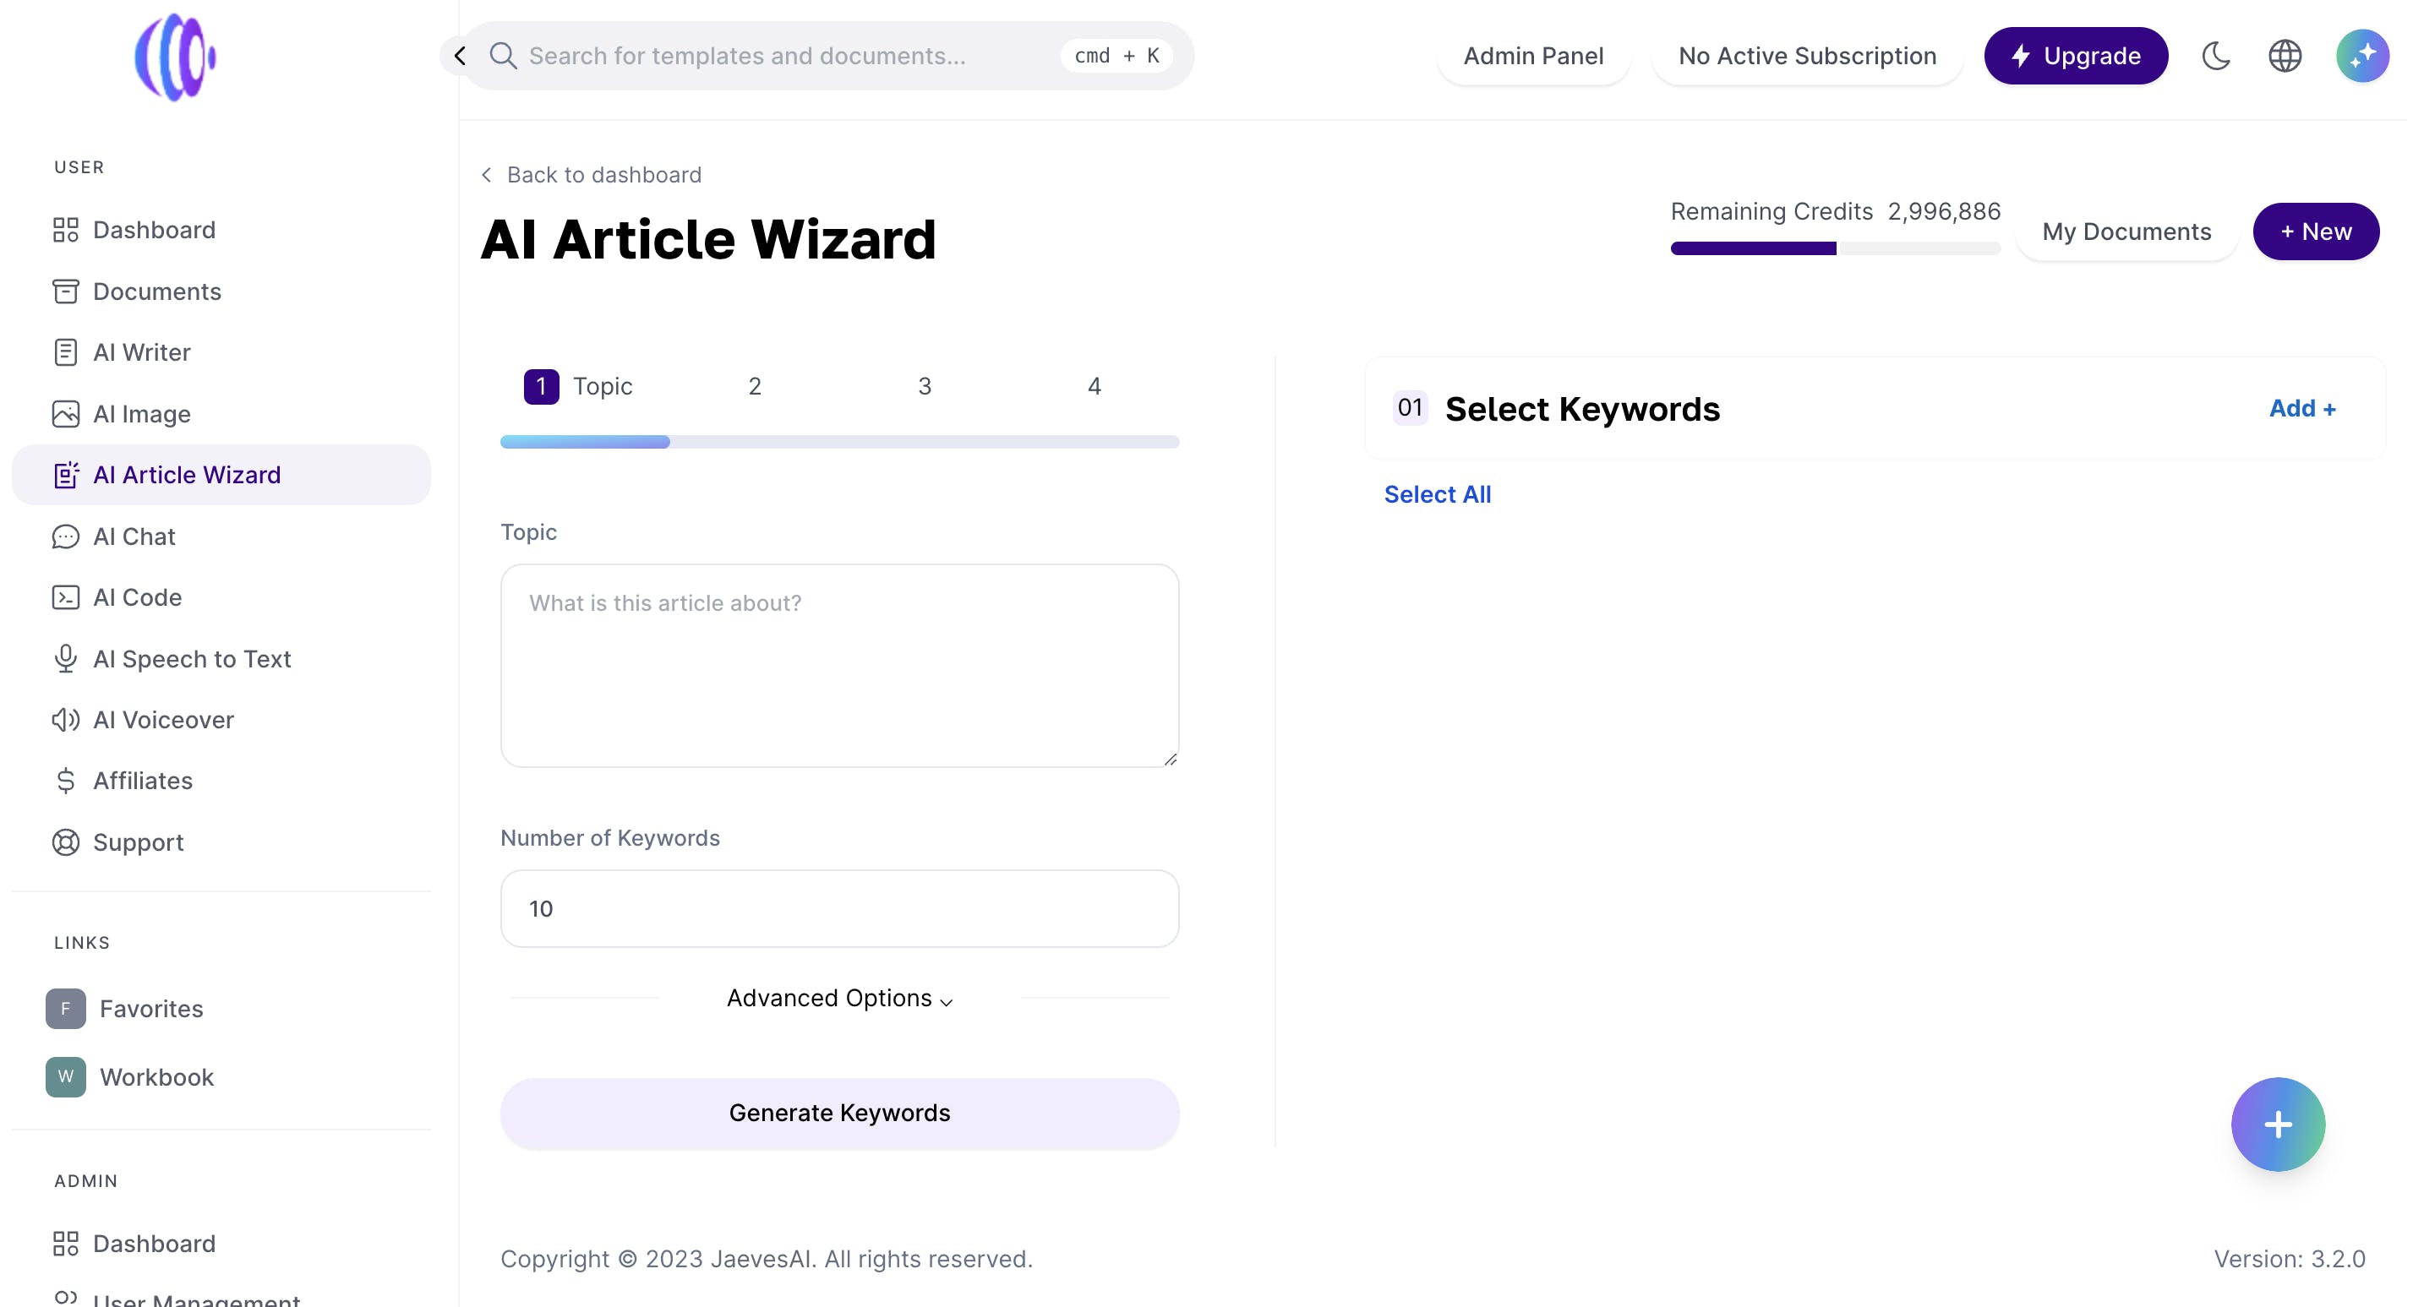The image size is (2413, 1307).
Task: Switch to step 2 tab
Action: (x=754, y=387)
